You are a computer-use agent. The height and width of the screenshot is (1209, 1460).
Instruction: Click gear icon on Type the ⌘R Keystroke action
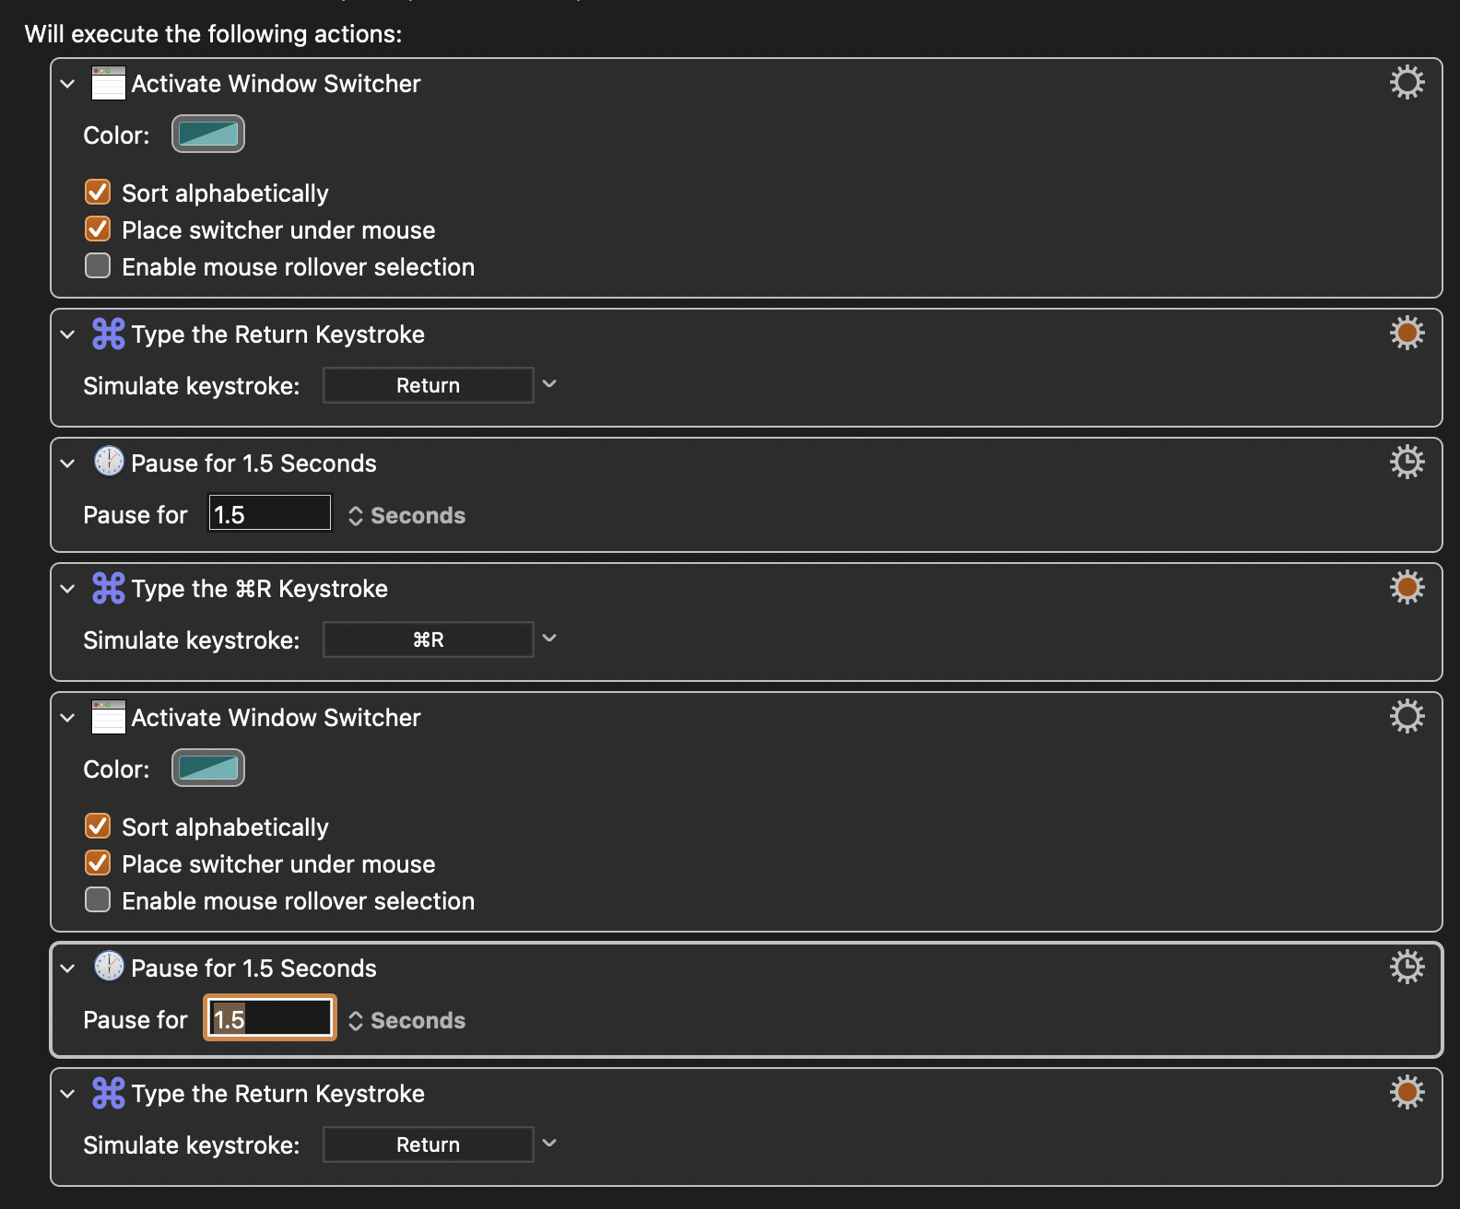click(1407, 587)
